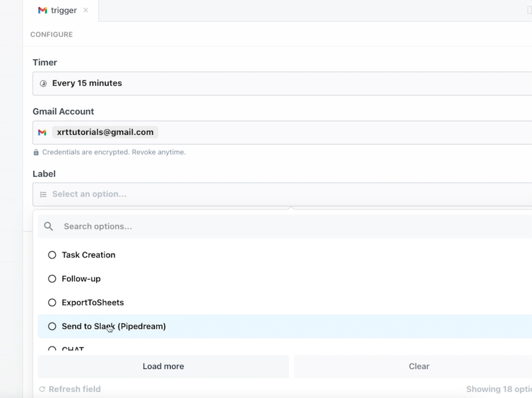The height and width of the screenshot is (398, 532).
Task: Click the Label field heading
Action: 44,174
